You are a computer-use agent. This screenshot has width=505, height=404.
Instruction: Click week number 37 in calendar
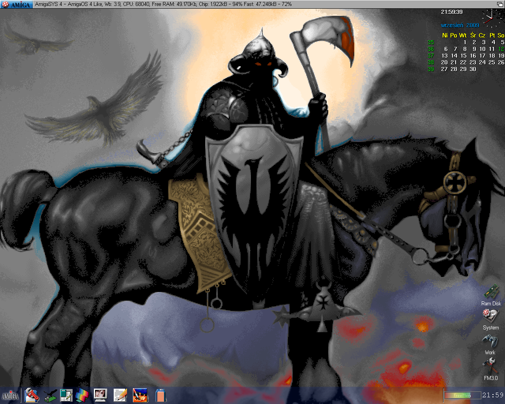pos(431,56)
